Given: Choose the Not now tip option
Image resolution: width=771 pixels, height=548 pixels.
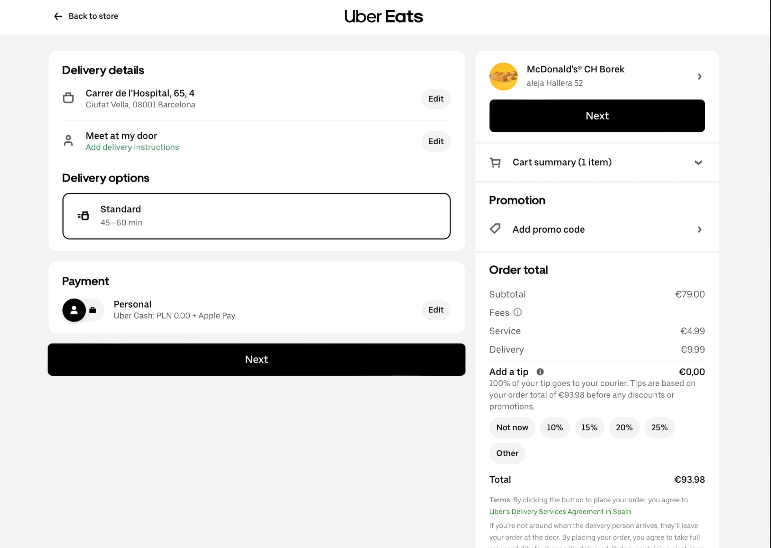Looking at the screenshot, I should tap(512, 427).
